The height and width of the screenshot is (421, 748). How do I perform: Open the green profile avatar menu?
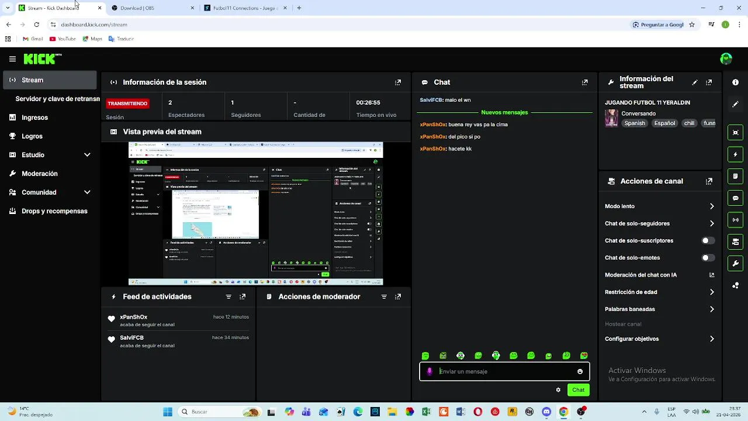(x=726, y=58)
